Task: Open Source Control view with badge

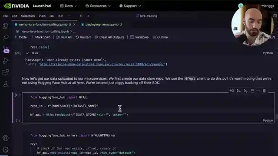Action: pyautogui.click(x=6, y=49)
